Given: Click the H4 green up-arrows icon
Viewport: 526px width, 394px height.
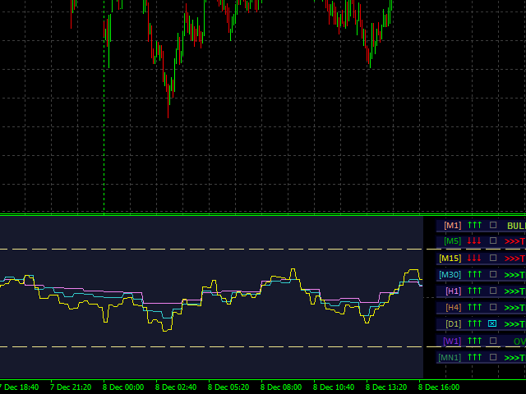Looking at the screenshot, I should click(x=474, y=307).
